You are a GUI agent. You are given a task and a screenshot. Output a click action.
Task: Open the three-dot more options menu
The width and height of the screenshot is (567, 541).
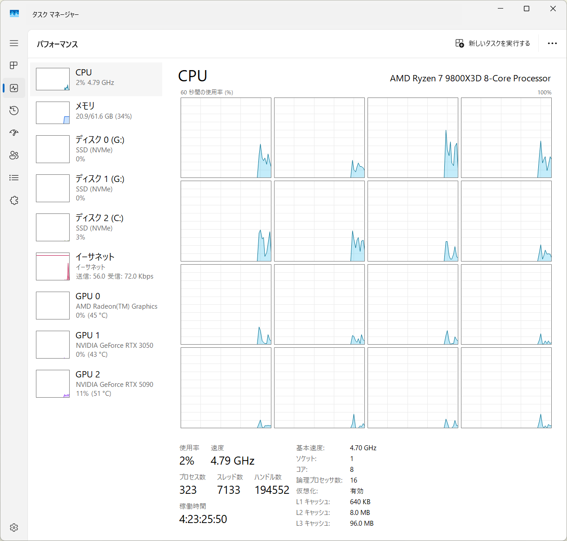(x=552, y=44)
